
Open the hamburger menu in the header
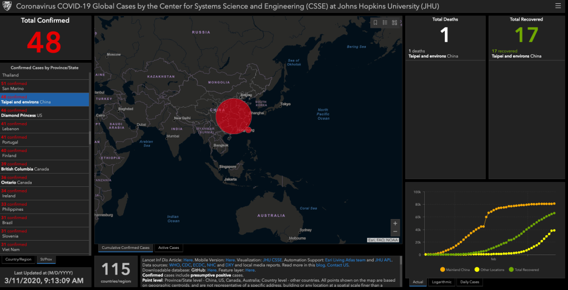[557, 6]
